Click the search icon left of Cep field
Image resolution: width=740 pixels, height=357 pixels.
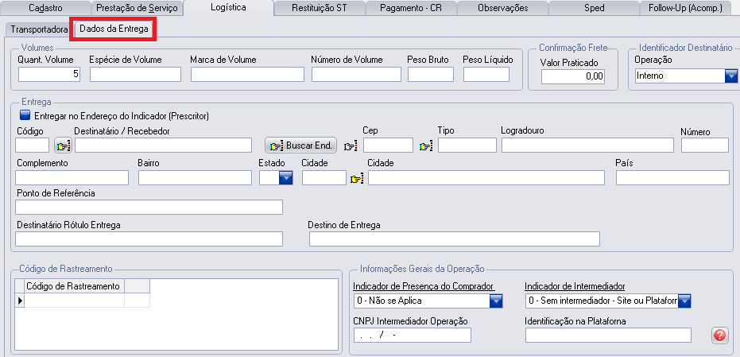coord(351,146)
